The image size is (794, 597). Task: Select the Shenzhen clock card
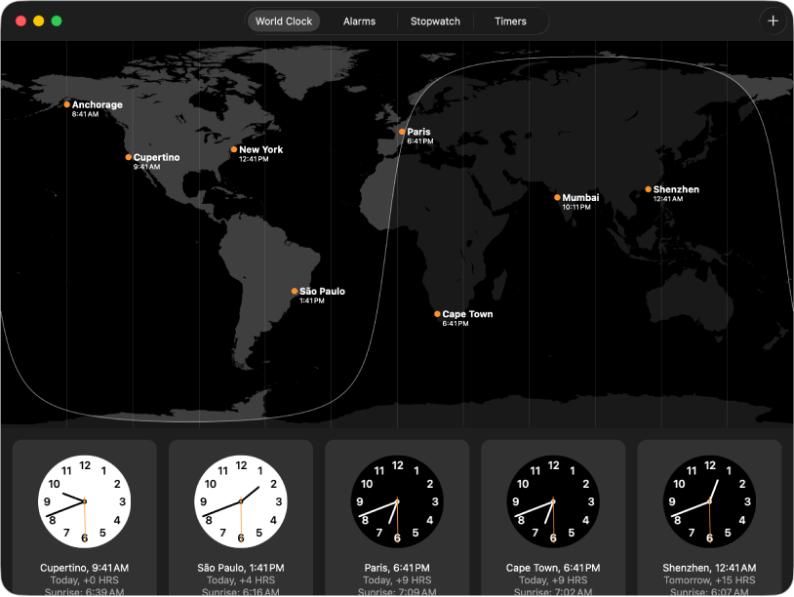pos(709,518)
